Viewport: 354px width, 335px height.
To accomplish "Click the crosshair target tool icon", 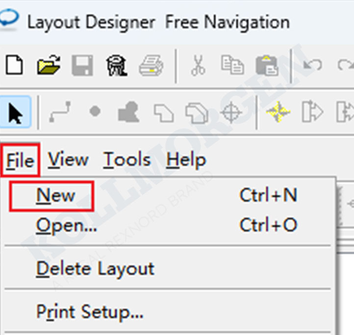I will click(230, 113).
